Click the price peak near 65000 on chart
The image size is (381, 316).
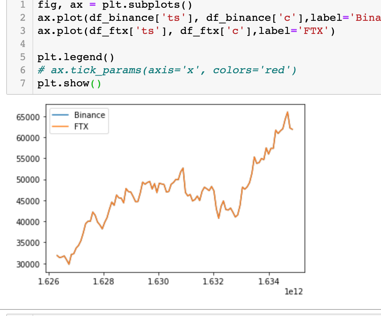[287, 112]
